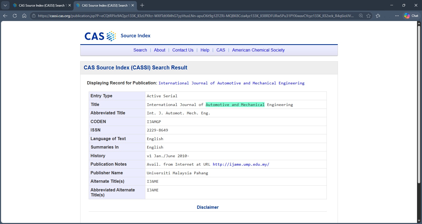The width and height of the screenshot is (422, 224).
Task: Open the ijame.ump.edu.my URL
Action: (241, 164)
